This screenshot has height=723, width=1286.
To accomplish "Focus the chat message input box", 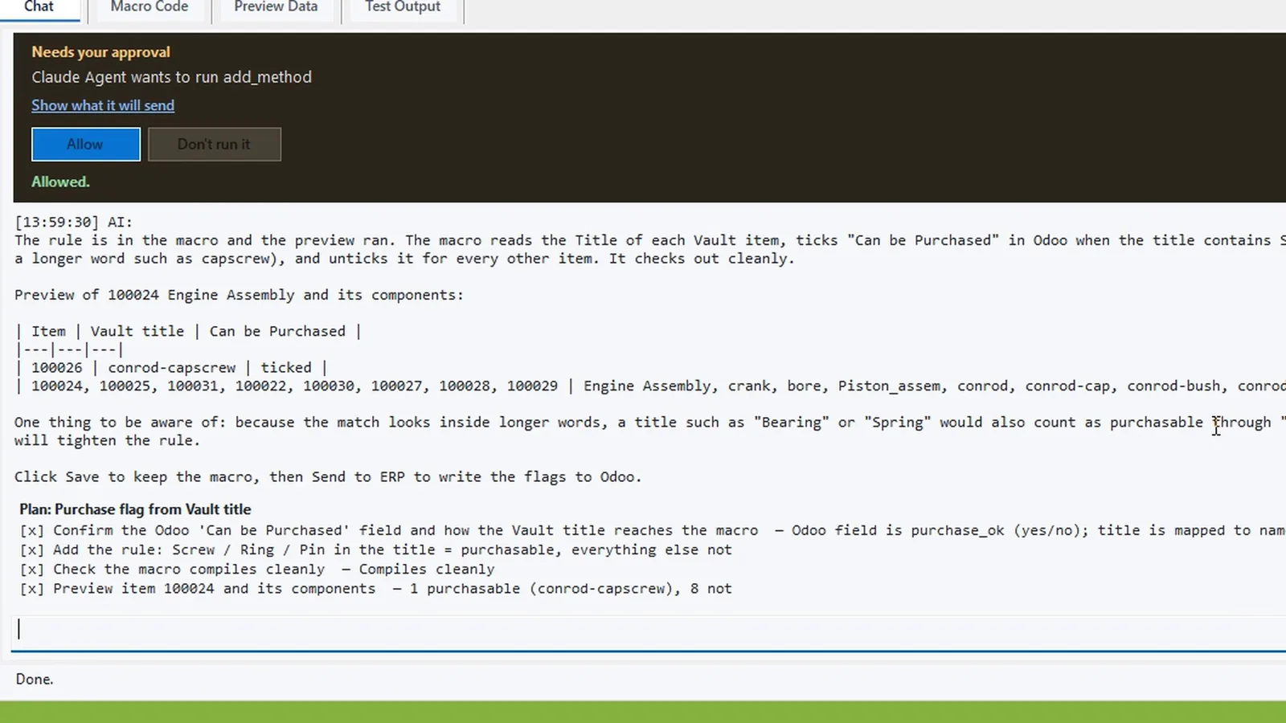I will pyautogui.click(x=649, y=630).
